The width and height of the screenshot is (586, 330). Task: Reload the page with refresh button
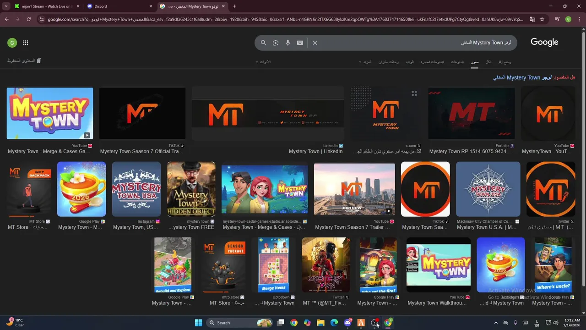tap(28, 19)
